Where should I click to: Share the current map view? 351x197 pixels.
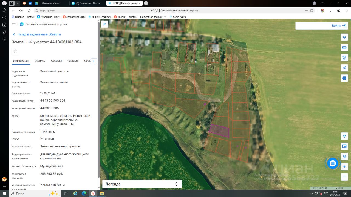[x=344, y=68]
